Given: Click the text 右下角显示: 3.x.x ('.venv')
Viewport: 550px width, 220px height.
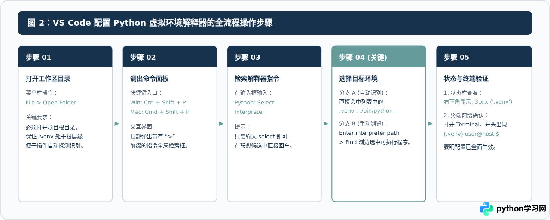Looking at the screenshot, I should (478, 102).
